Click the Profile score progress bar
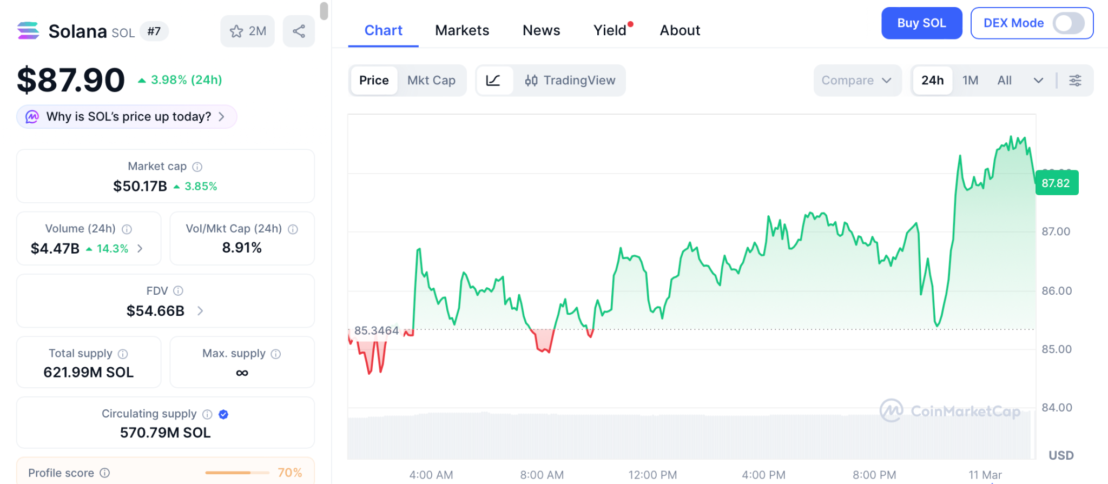 point(237,473)
